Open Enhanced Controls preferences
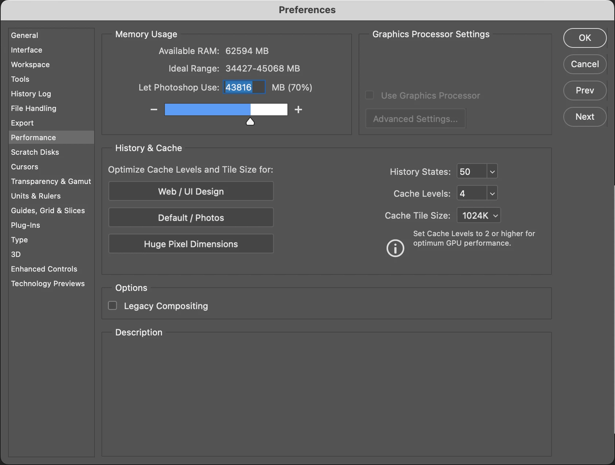The image size is (615, 465). [x=51, y=269]
